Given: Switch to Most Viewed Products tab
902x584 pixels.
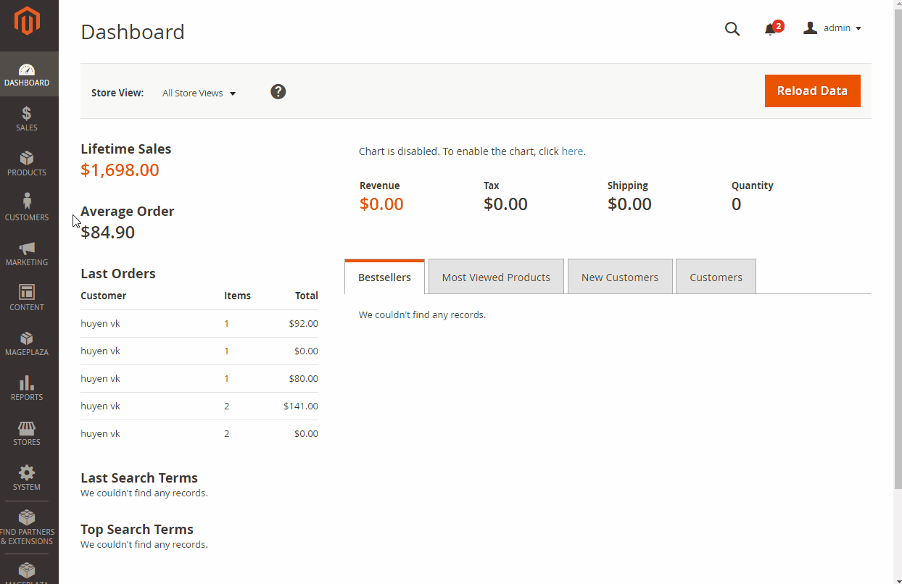Looking at the screenshot, I should tap(496, 277).
